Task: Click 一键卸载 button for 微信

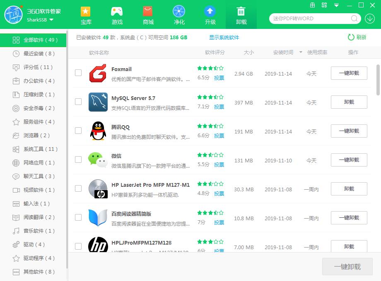Action: 349,160
